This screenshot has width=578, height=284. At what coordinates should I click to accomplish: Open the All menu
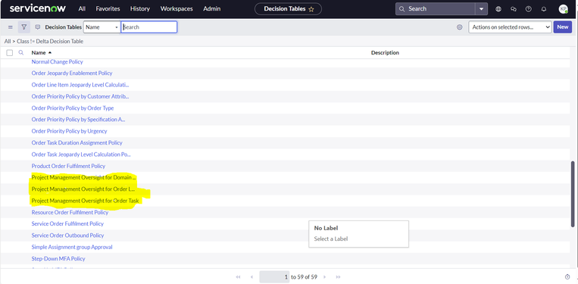tap(82, 9)
